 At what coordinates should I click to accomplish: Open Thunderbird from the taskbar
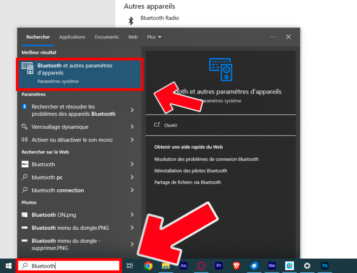click(x=254, y=266)
